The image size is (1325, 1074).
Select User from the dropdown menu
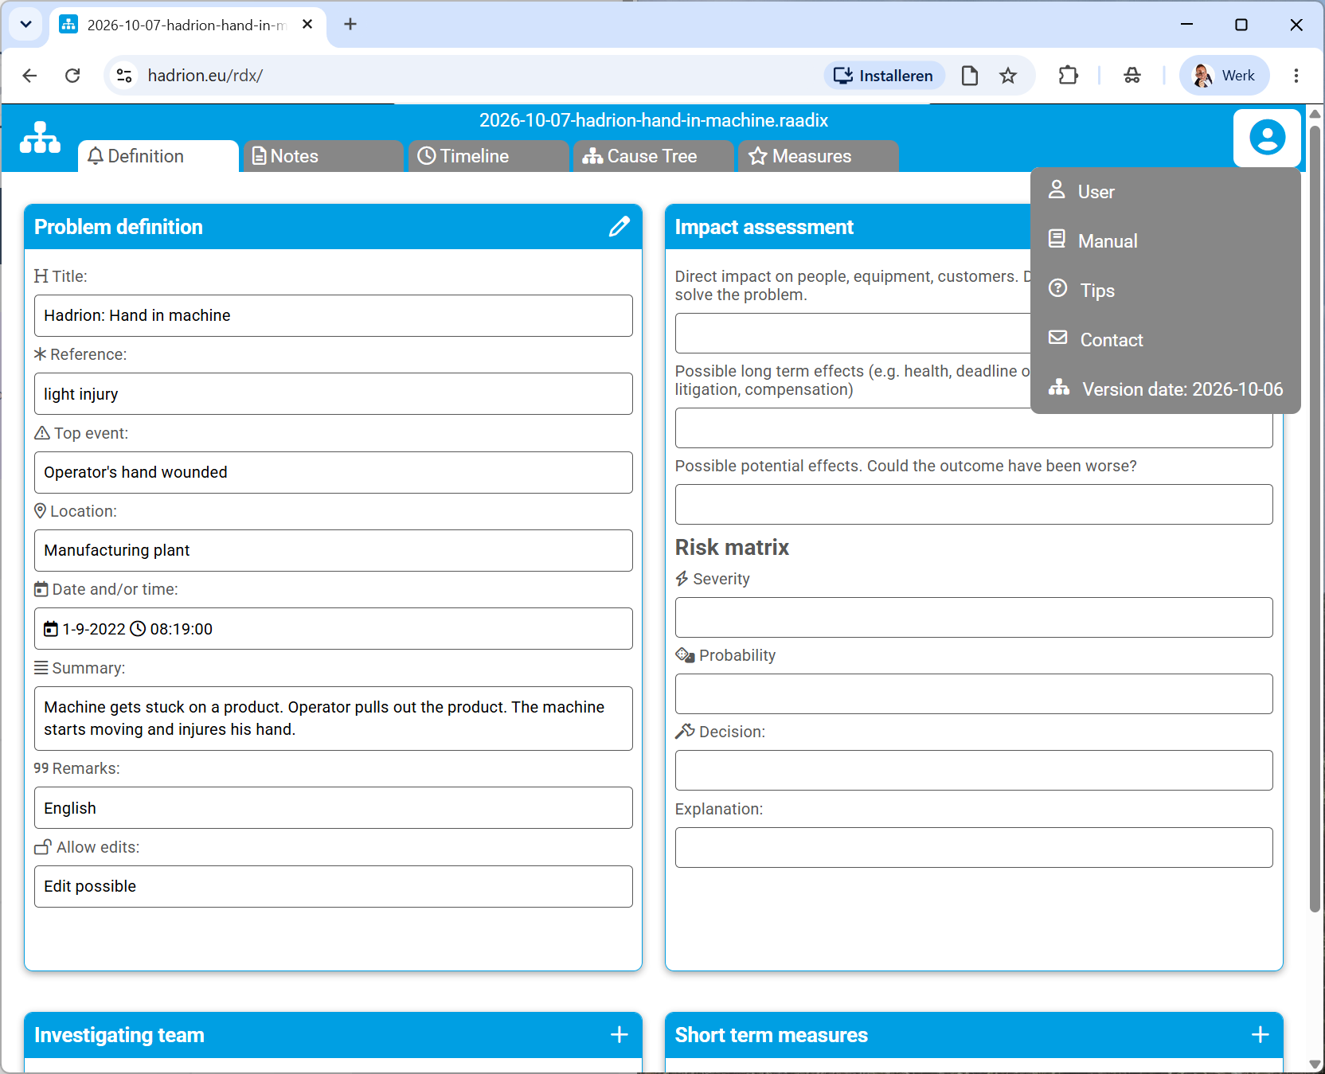pos(1166,192)
